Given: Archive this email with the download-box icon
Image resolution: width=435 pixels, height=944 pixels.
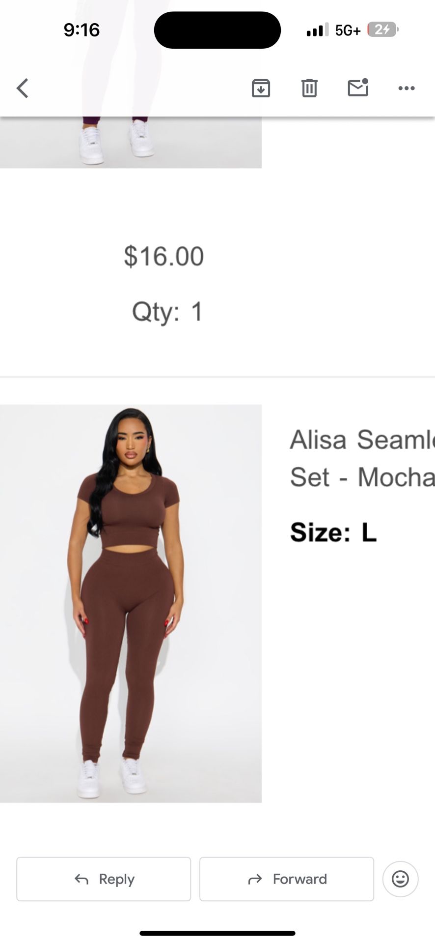Looking at the screenshot, I should pos(261,88).
